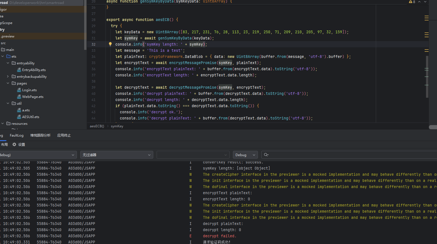Click aesECB() in the breadcrumb bar
The image size is (437, 244).
click(97, 126)
